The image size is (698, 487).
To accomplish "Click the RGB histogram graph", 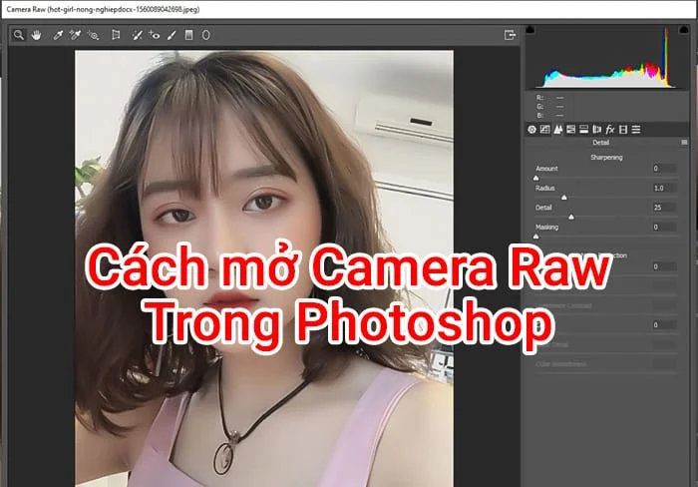I will pos(606,57).
